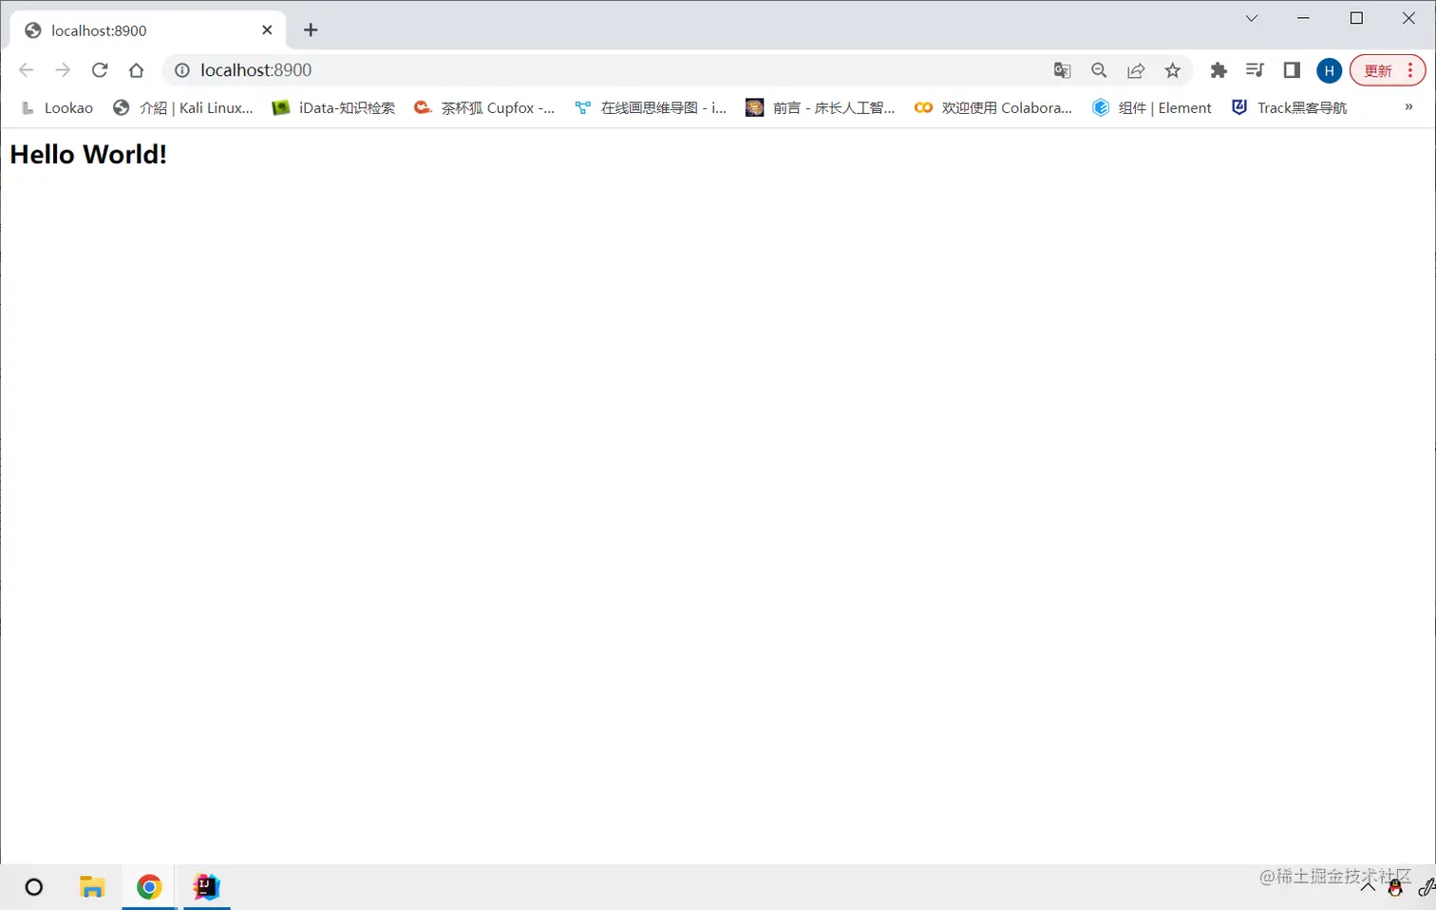
Task: Maximize the Chrome window
Action: [x=1356, y=18]
